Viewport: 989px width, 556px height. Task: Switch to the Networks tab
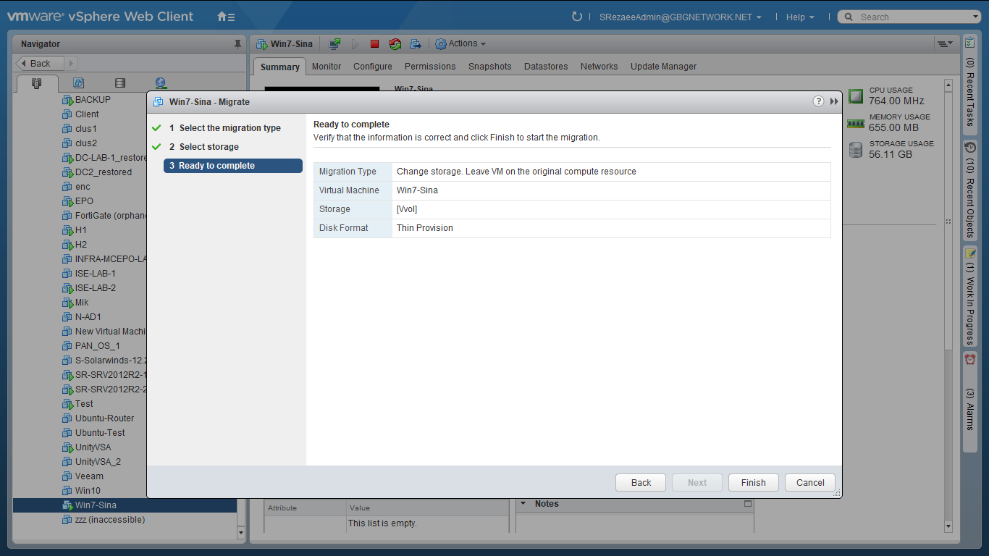point(599,67)
